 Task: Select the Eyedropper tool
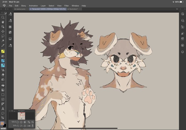[x=3, y=45]
